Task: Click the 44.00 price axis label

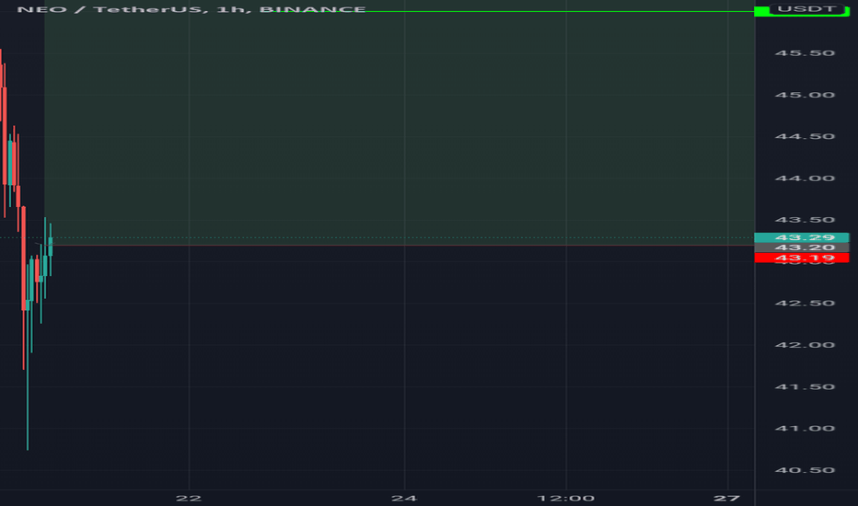Action: coord(805,178)
